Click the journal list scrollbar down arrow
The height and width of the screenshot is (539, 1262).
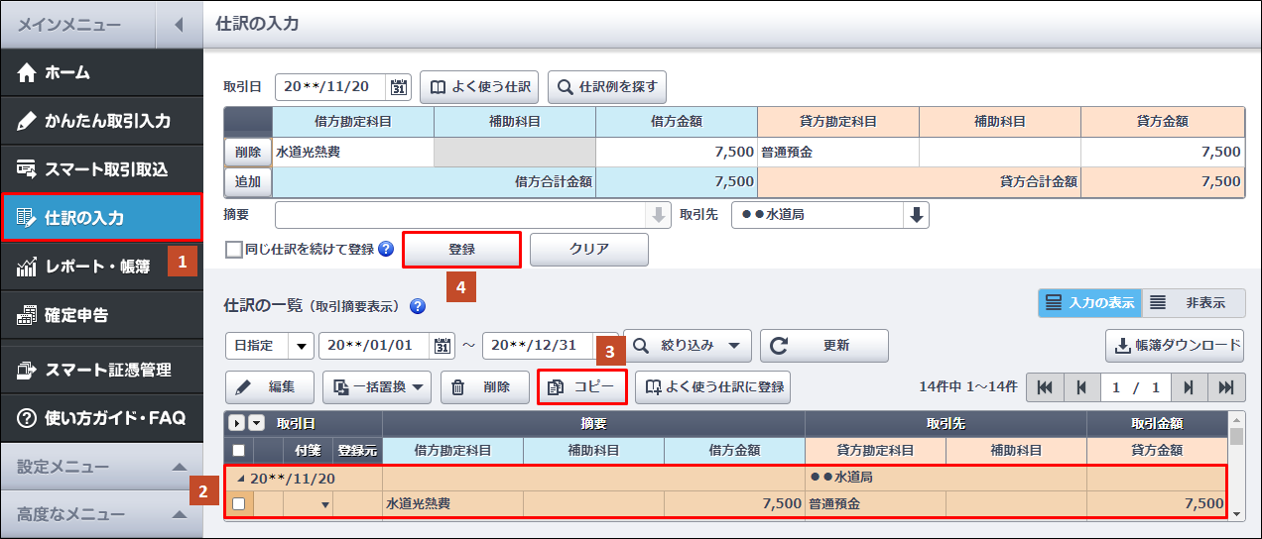coord(1236,513)
